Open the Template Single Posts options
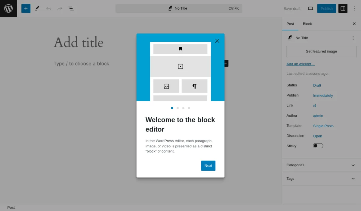 click(x=323, y=126)
